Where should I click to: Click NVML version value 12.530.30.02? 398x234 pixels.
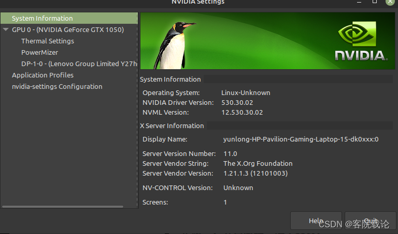click(242, 113)
